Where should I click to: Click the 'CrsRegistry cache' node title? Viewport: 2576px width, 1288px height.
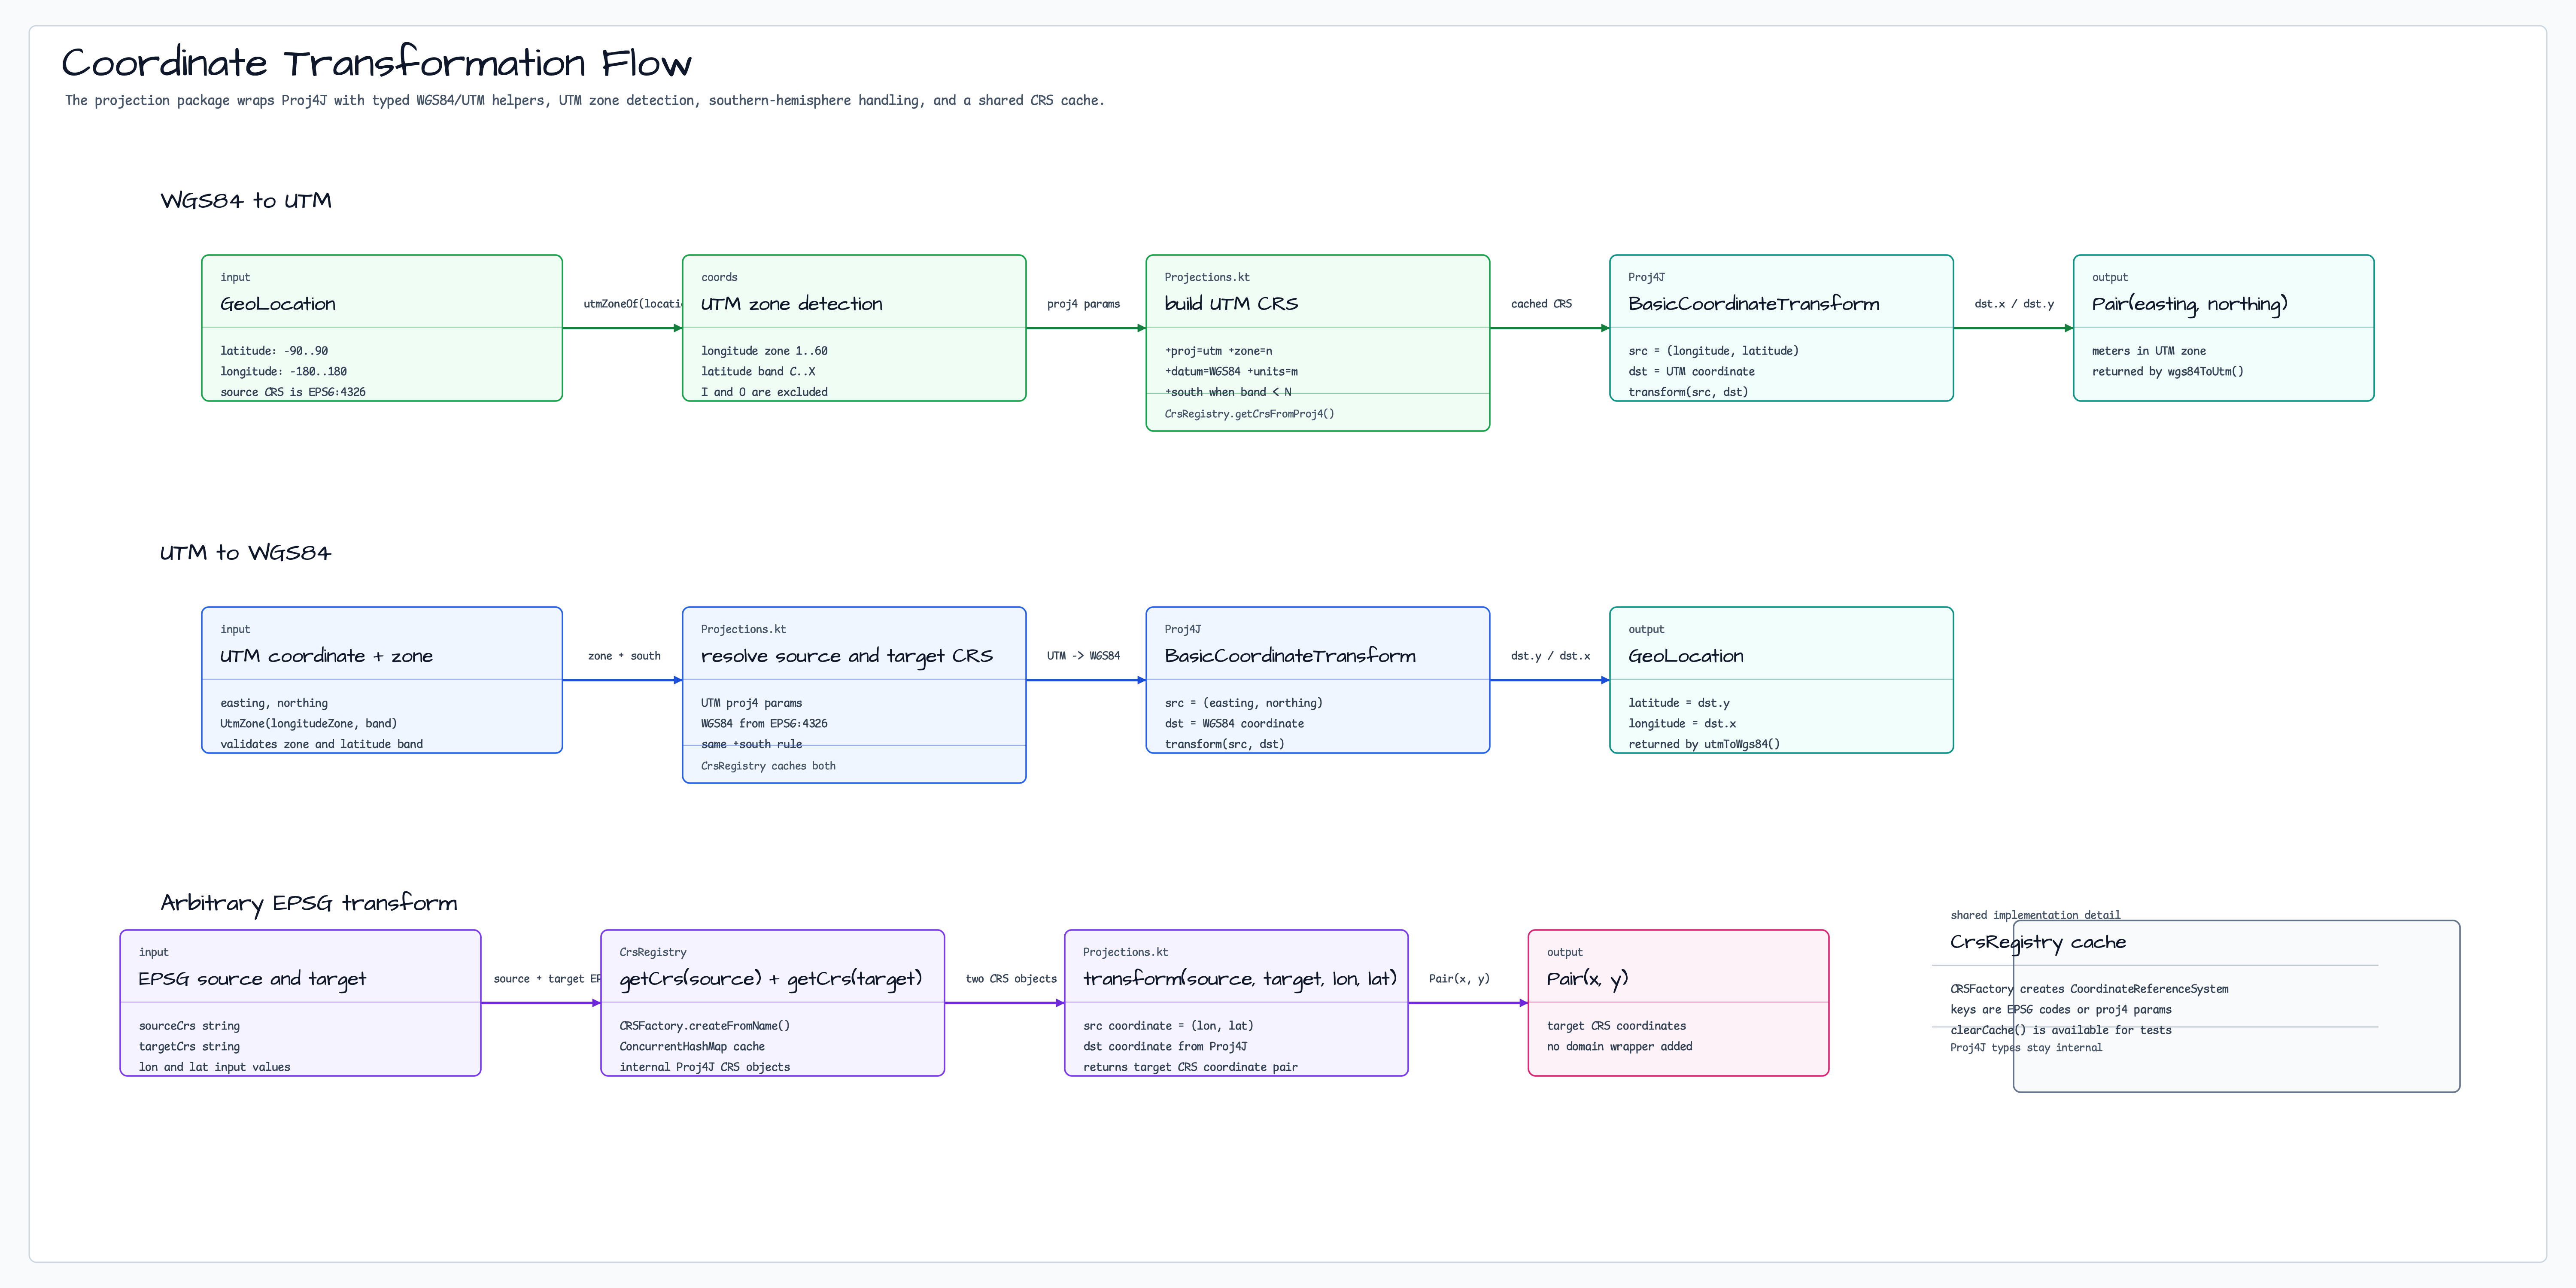[x=2038, y=942]
